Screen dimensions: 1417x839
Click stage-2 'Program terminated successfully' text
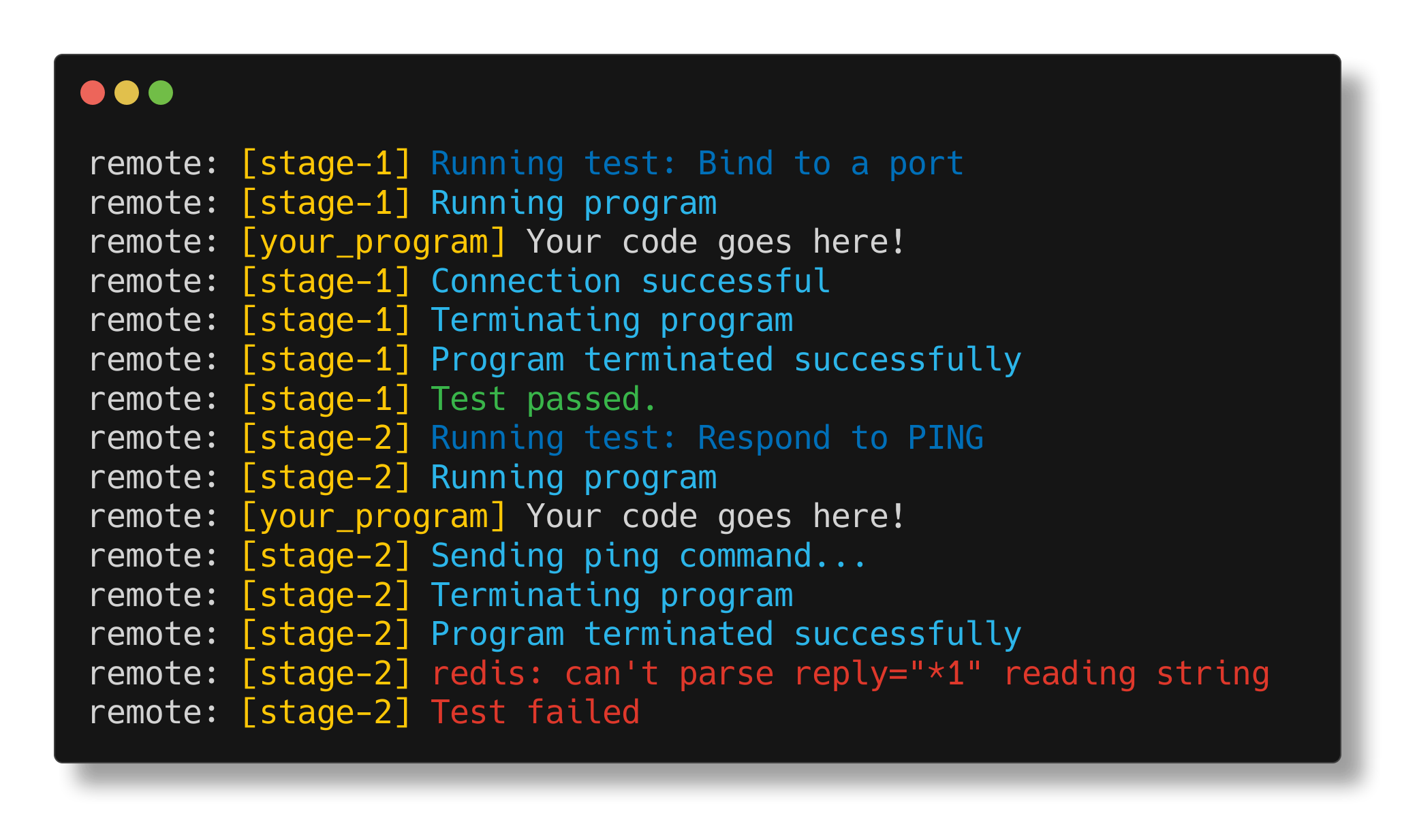click(726, 635)
